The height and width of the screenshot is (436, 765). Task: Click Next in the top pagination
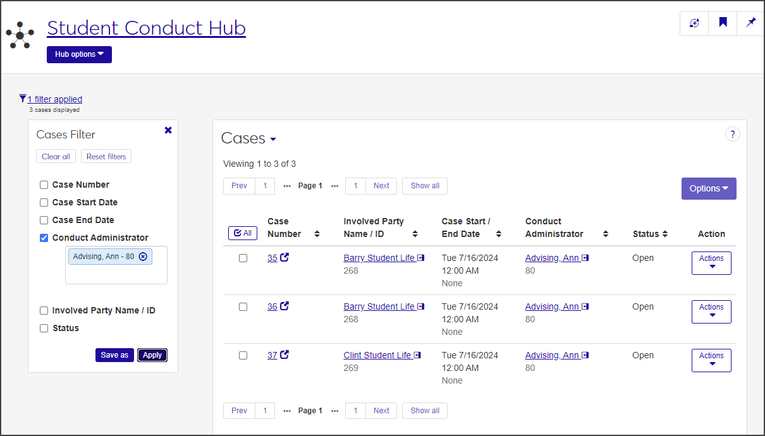pos(381,186)
